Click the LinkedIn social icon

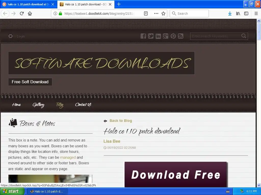click(x=158, y=36)
